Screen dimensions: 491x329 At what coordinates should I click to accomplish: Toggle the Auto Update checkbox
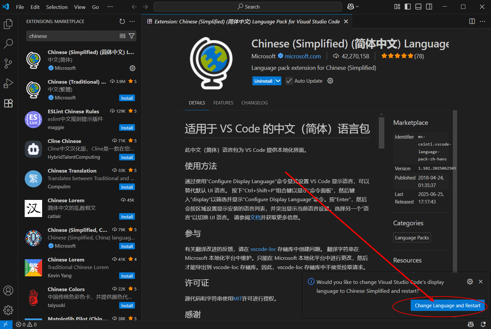289,81
